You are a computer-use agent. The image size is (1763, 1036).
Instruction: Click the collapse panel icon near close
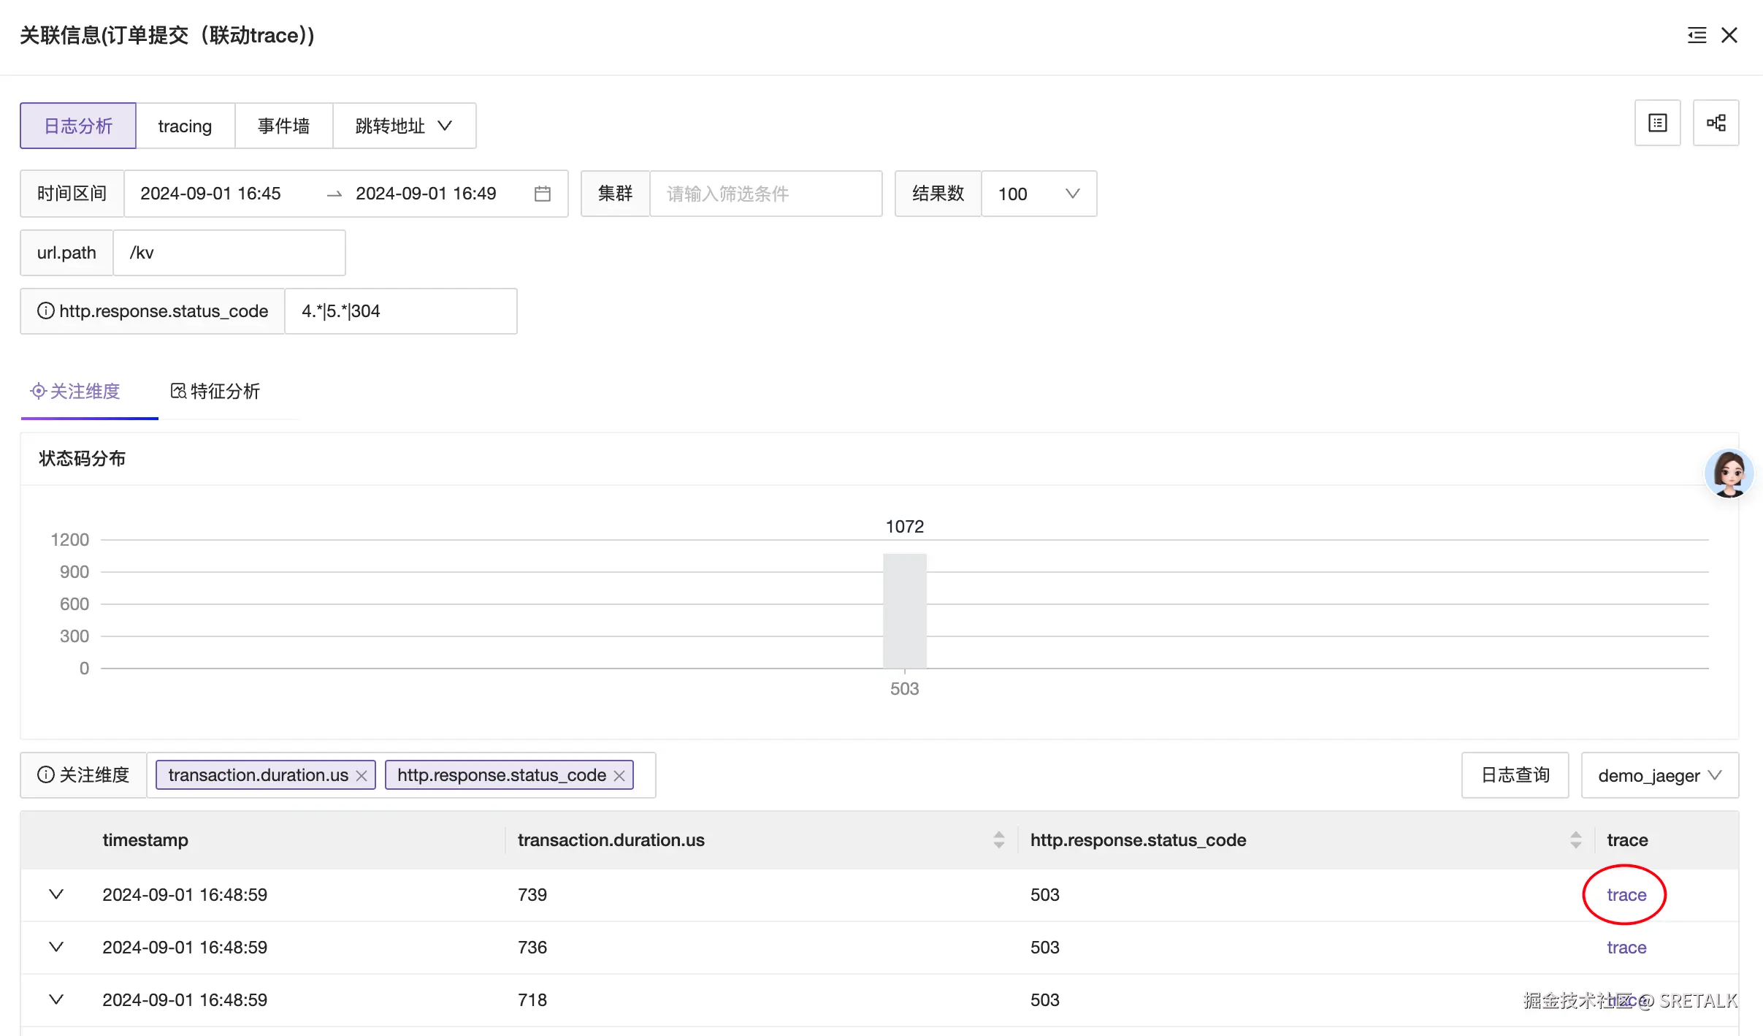pyautogui.click(x=1697, y=35)
